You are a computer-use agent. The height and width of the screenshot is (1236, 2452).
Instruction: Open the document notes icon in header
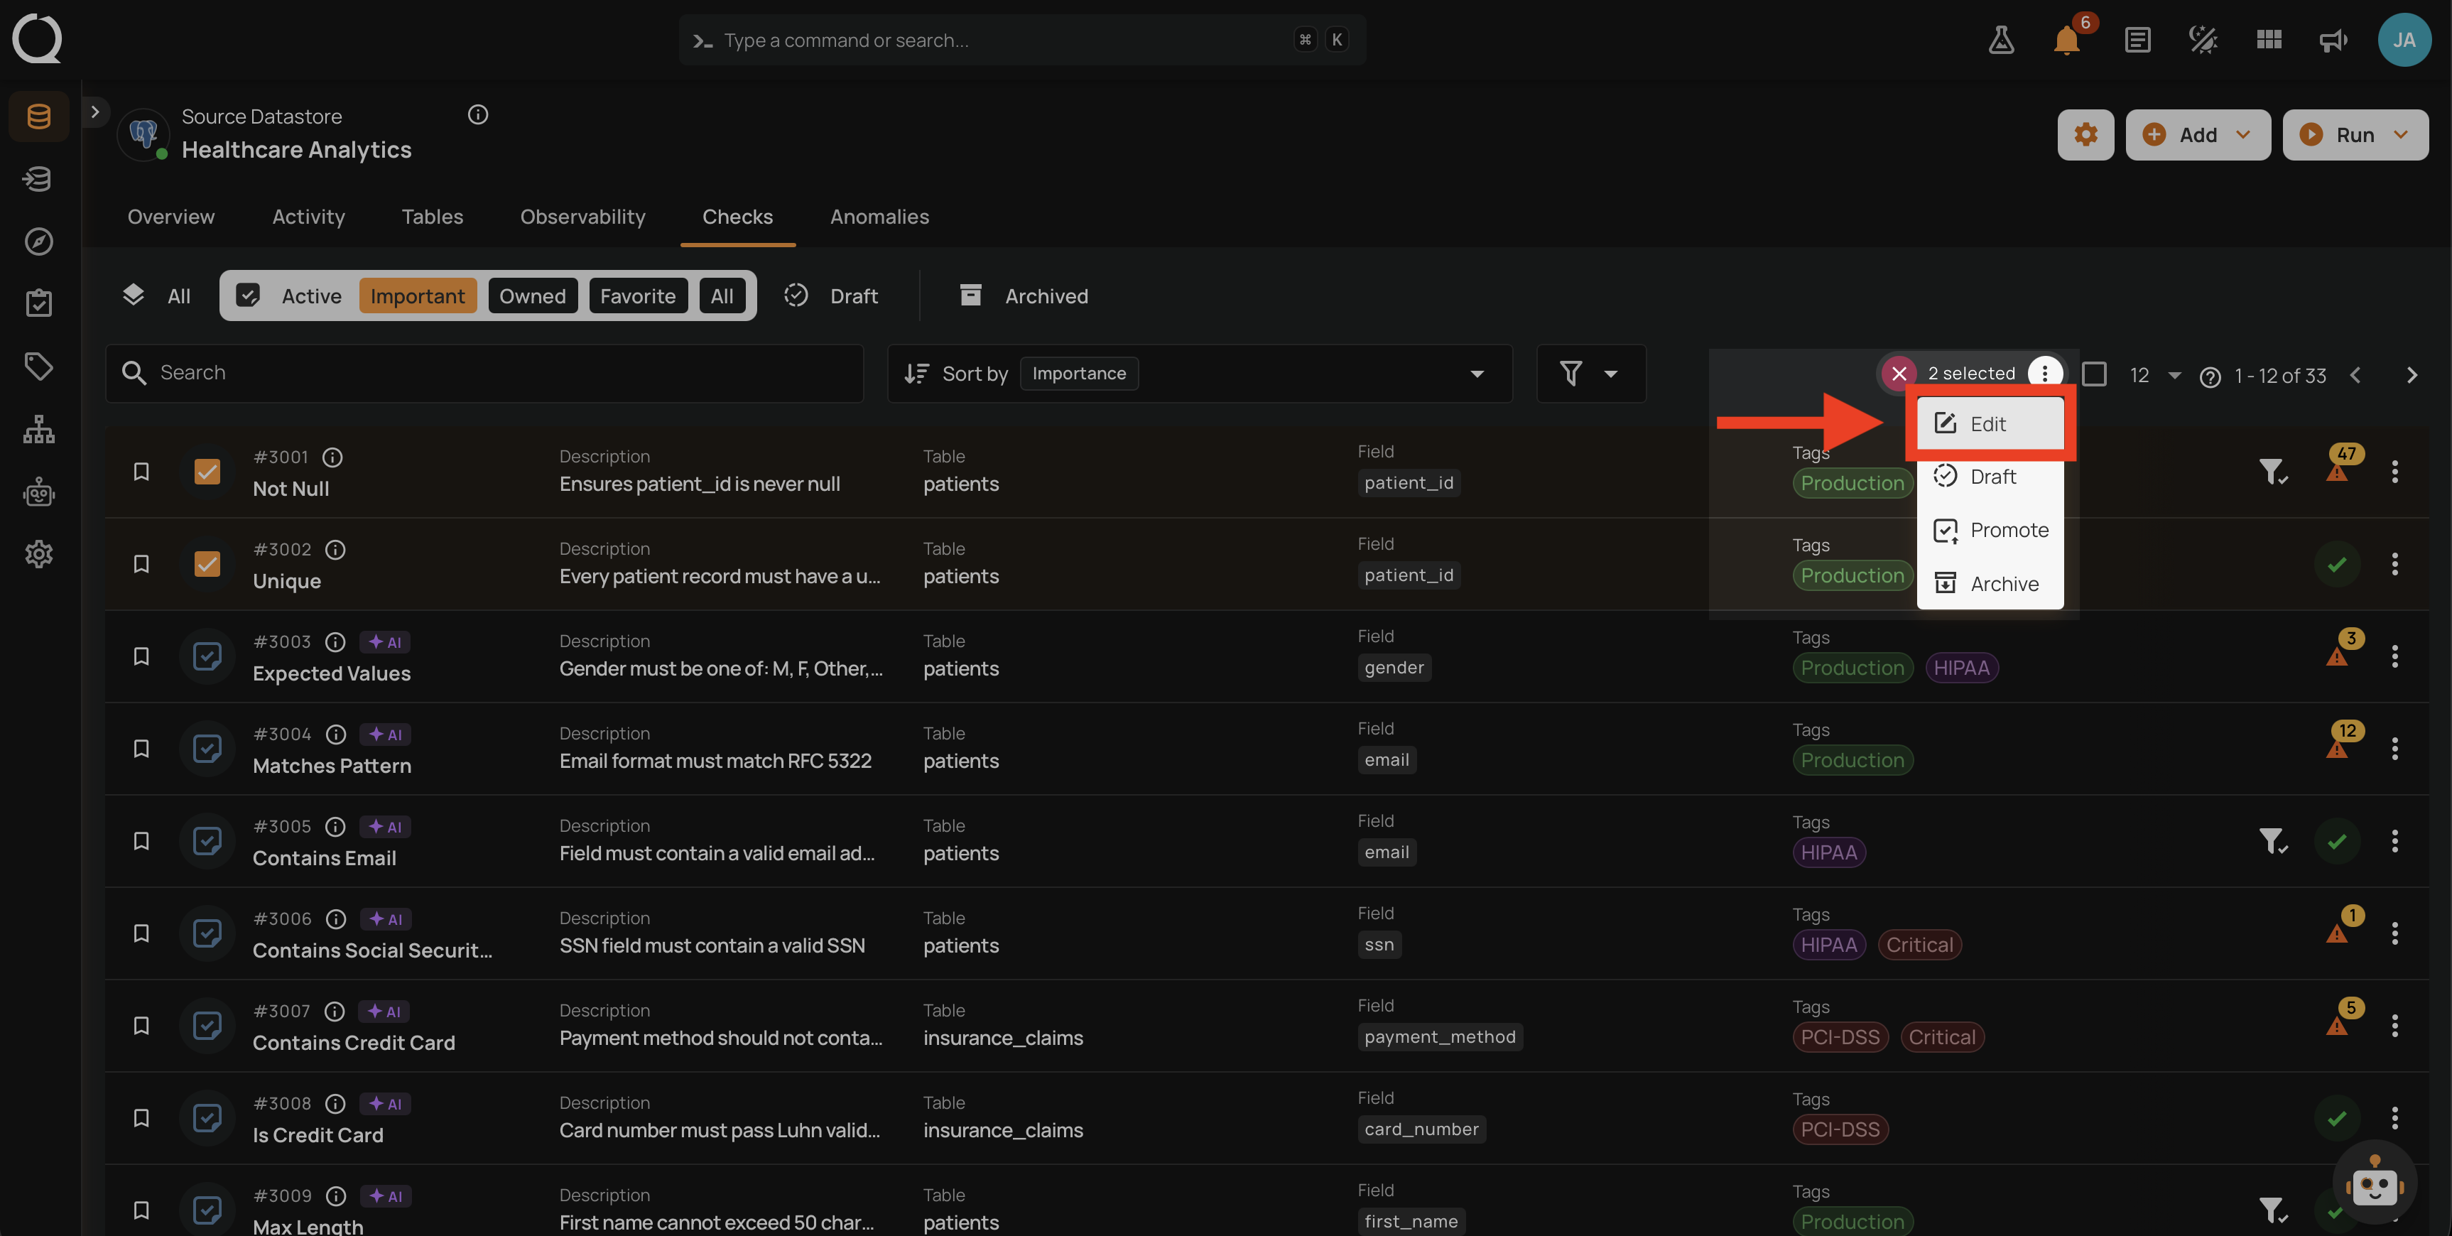[2137, 40]
